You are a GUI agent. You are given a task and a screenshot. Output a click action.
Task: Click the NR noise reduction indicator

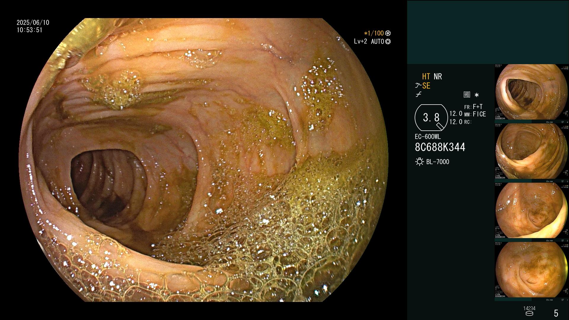tap(438, 76)
